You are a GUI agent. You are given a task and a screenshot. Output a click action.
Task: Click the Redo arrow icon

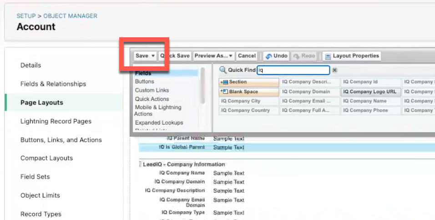(297, 56)
